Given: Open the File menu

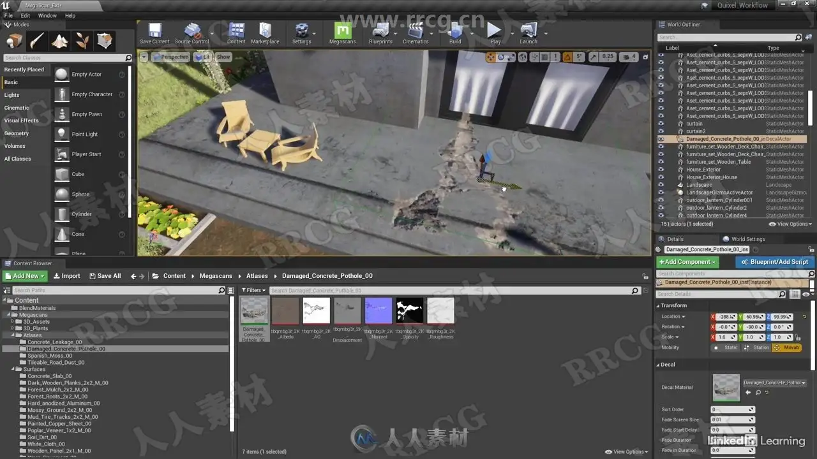Looking at the screenshot, I should point(8,15).
